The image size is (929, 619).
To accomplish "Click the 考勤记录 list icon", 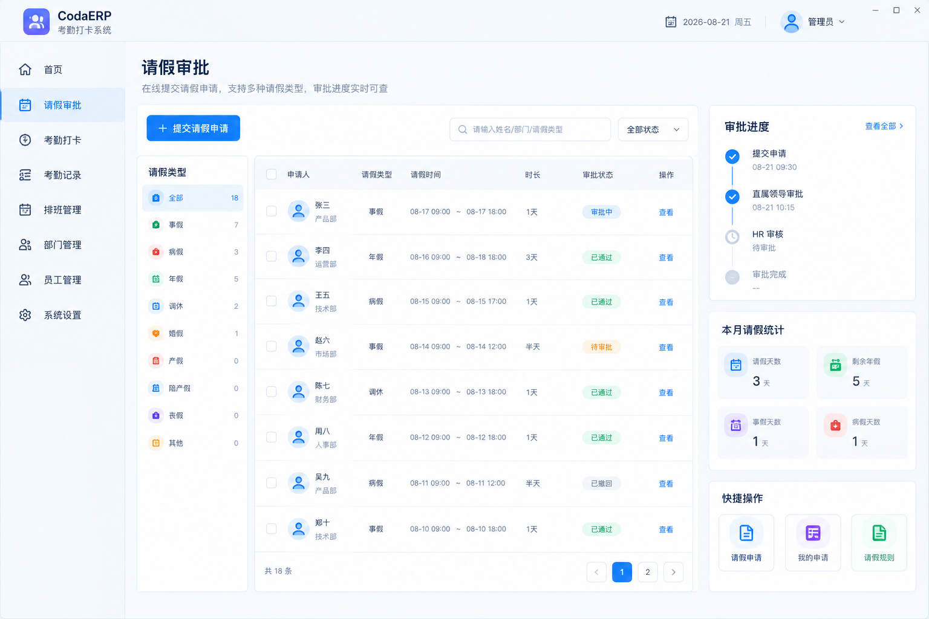I will click(x=25, y=175).
